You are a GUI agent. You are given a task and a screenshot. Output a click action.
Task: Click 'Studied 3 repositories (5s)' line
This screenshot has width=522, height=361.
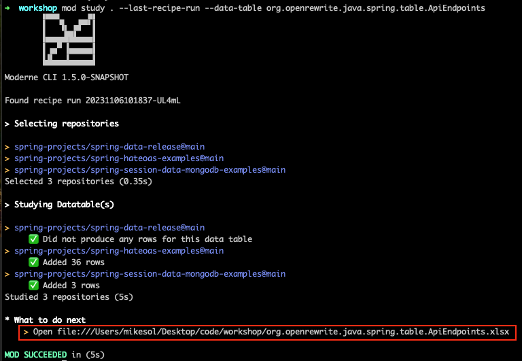69,297
